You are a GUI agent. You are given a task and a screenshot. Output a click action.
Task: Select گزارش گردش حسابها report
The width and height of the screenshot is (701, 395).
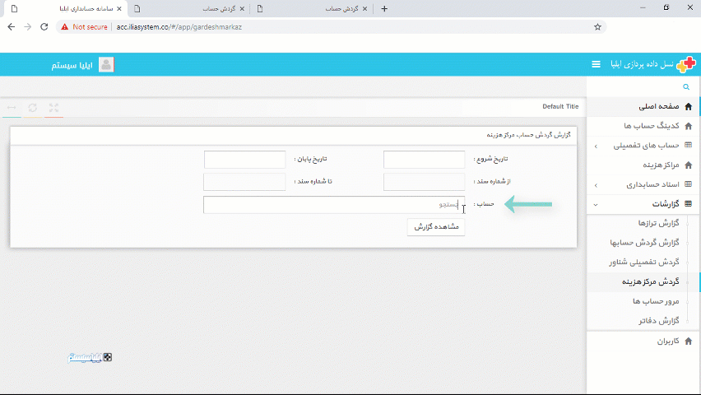645,243
